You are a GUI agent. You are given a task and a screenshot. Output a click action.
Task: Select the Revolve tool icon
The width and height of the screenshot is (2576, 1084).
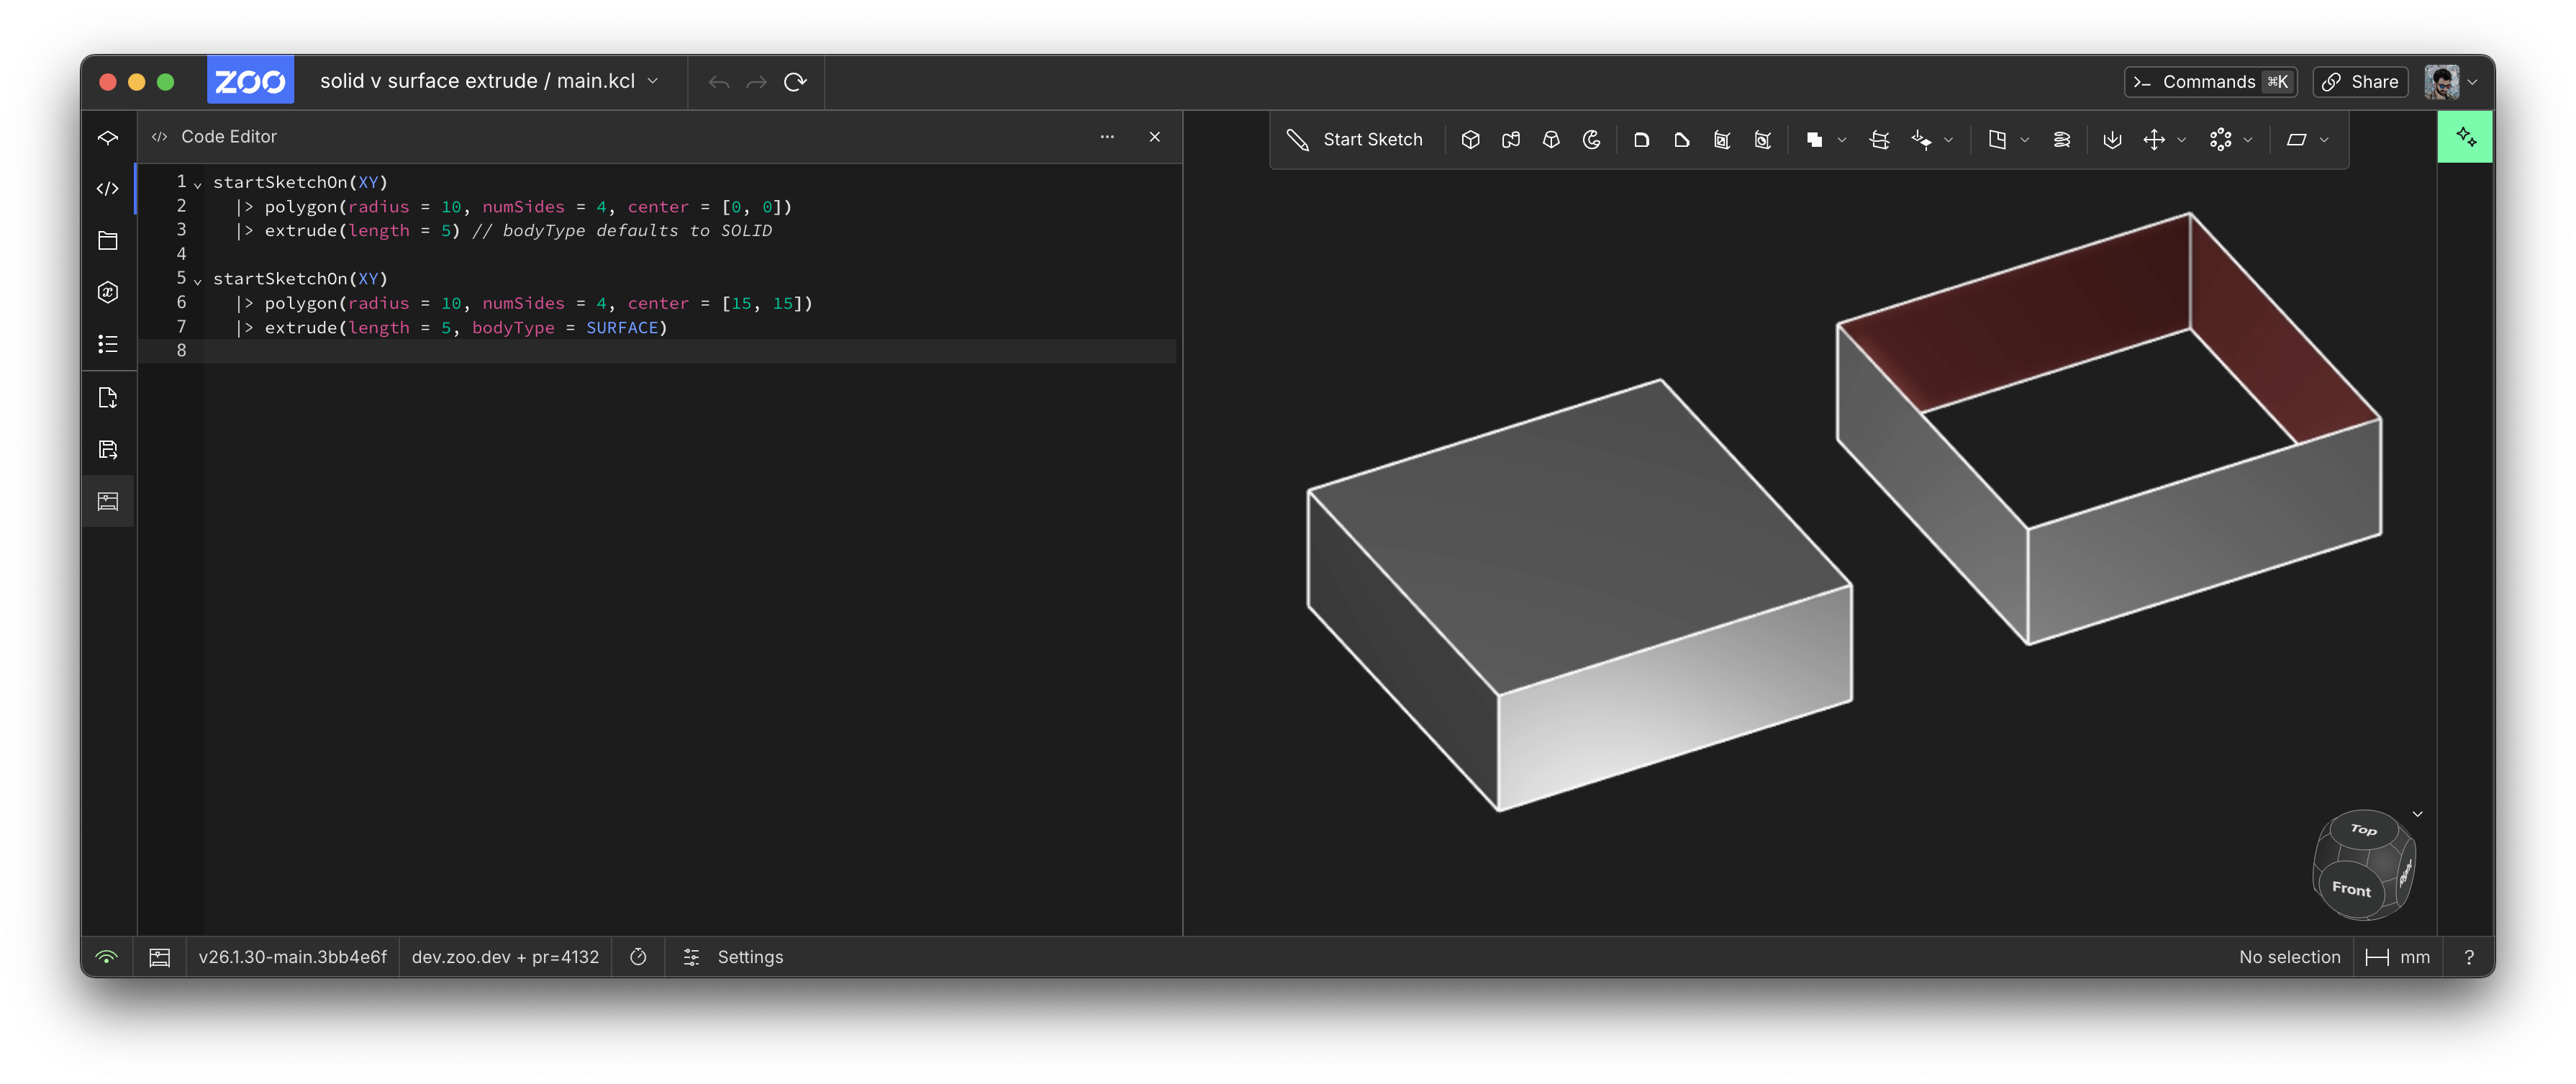(1591, 140)
